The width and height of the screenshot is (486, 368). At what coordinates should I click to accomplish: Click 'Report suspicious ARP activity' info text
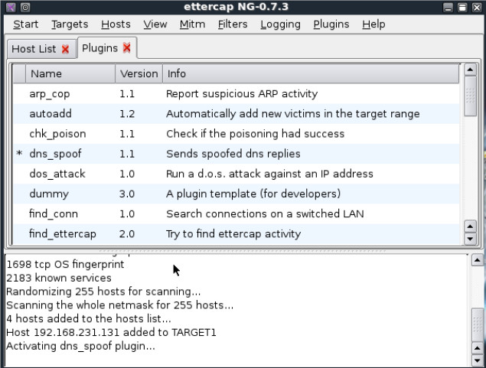pos(242,94)
